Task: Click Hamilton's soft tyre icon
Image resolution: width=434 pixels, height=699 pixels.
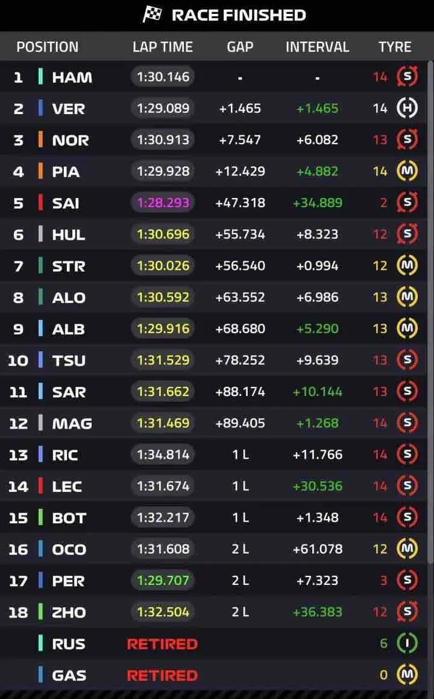Action: pyautogui.click(x=407, y=77)
